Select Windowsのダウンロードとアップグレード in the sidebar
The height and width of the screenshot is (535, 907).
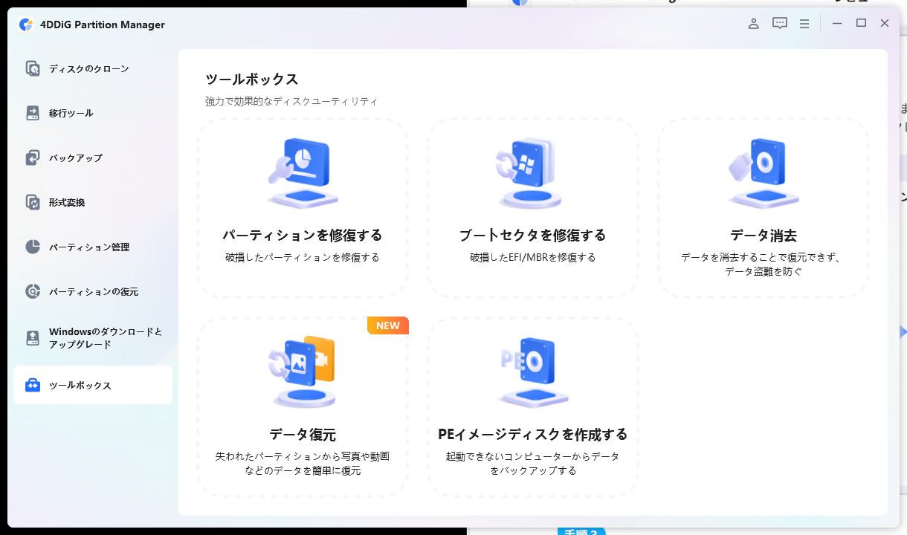(93, 338)
